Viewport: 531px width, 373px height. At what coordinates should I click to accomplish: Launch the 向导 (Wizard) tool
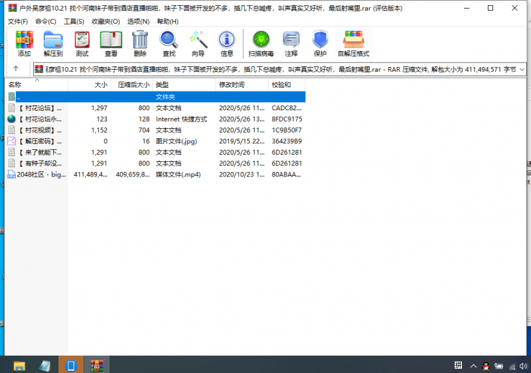(198, 44)
